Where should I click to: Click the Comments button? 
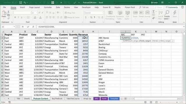click(172, 7)
